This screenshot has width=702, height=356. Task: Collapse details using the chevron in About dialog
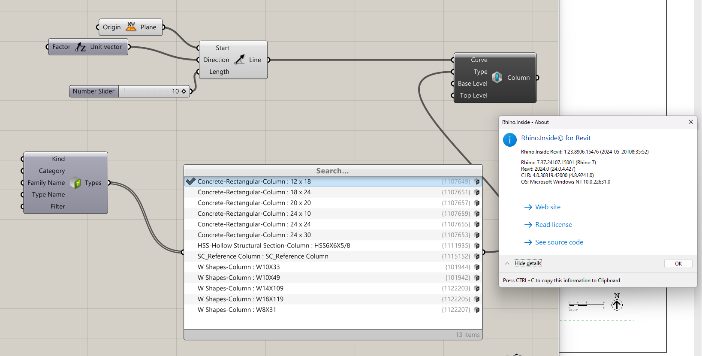507,263
